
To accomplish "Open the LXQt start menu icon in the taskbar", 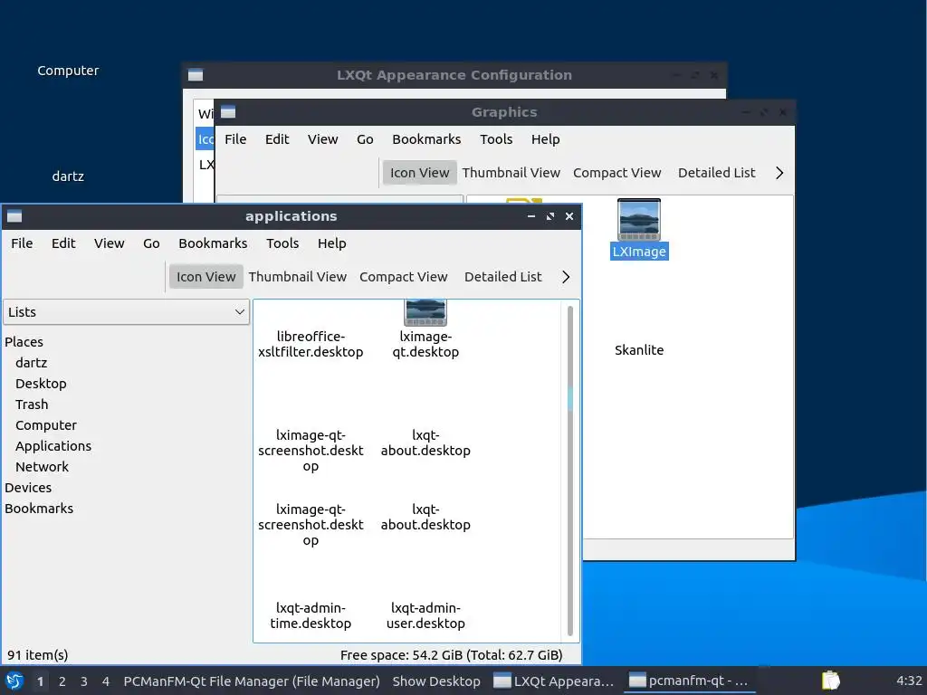I will 14,681.
